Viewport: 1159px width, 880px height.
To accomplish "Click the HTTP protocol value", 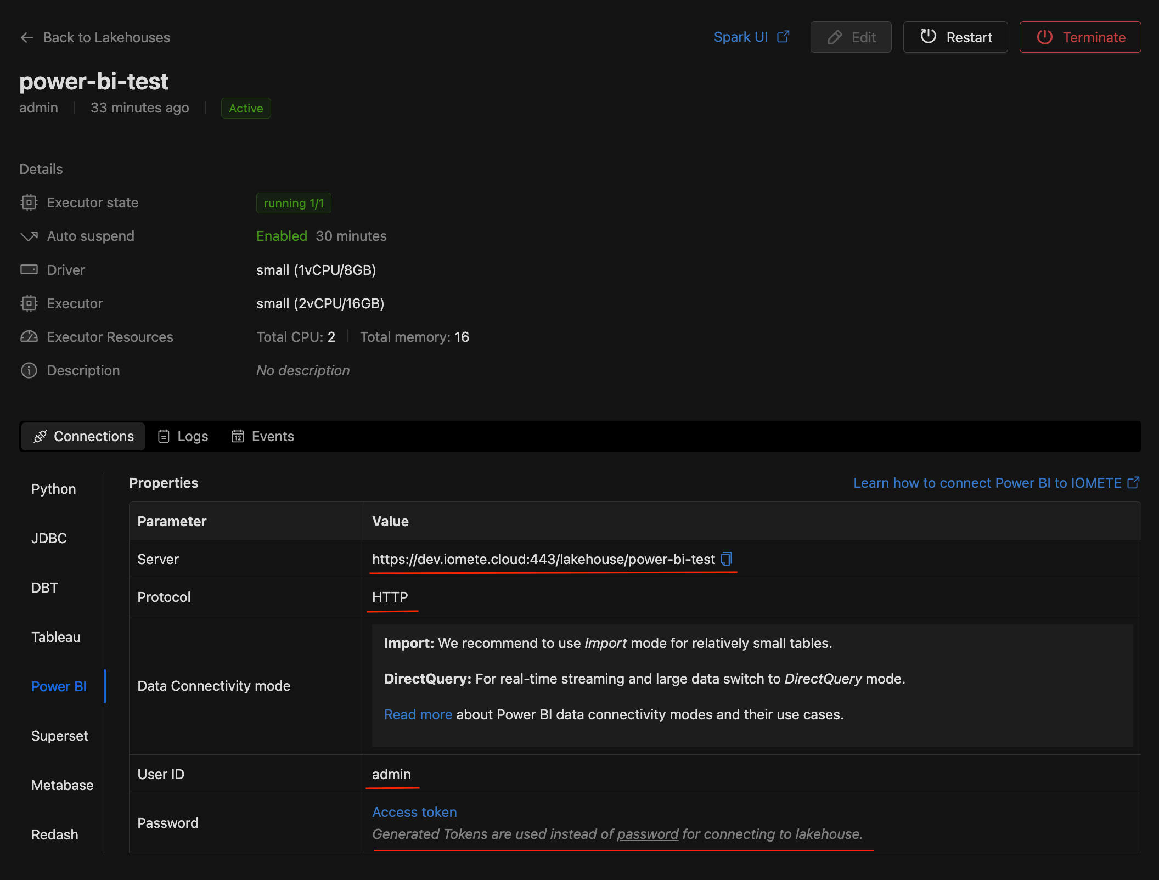I will [x=390, y=597].
